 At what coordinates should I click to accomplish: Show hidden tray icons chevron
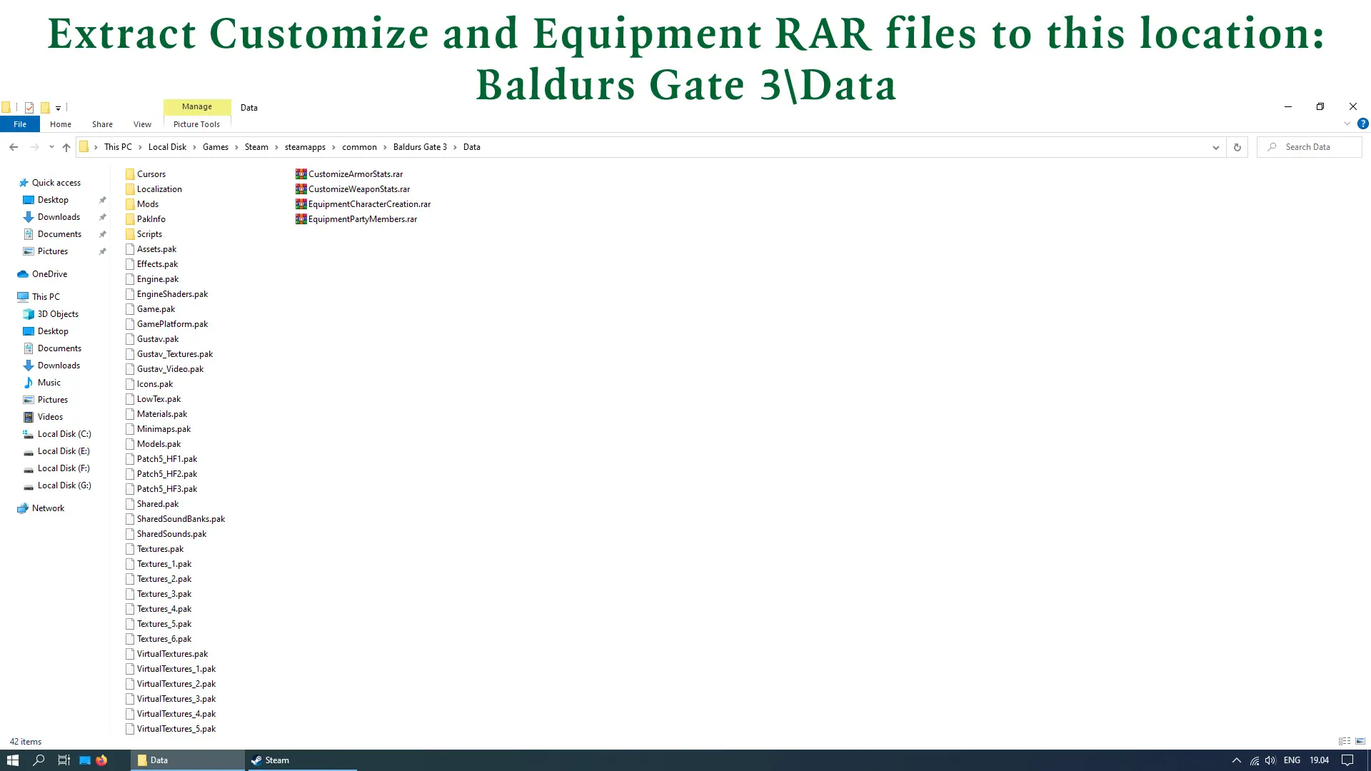[x=1237, y=760]
